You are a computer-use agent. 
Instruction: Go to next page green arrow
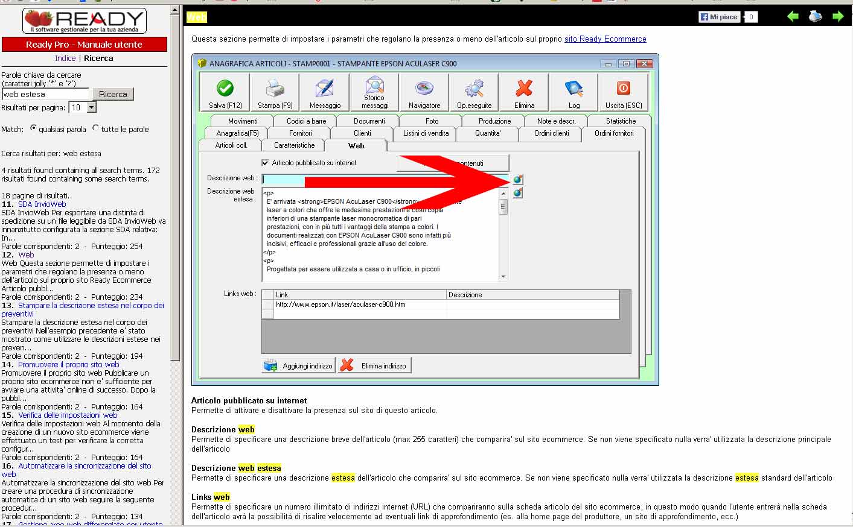click(838, 16)
